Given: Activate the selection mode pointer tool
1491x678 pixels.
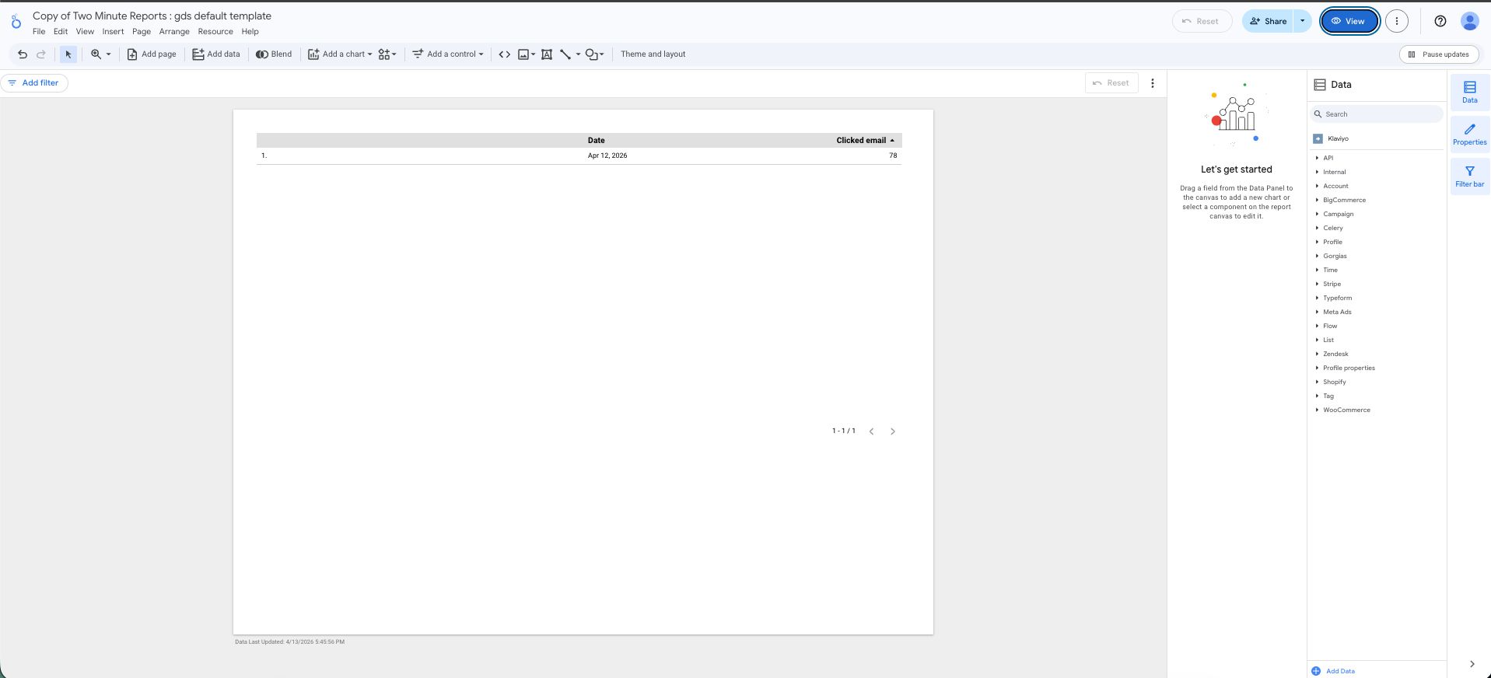Looking at the screenshot, I should 68,54.
